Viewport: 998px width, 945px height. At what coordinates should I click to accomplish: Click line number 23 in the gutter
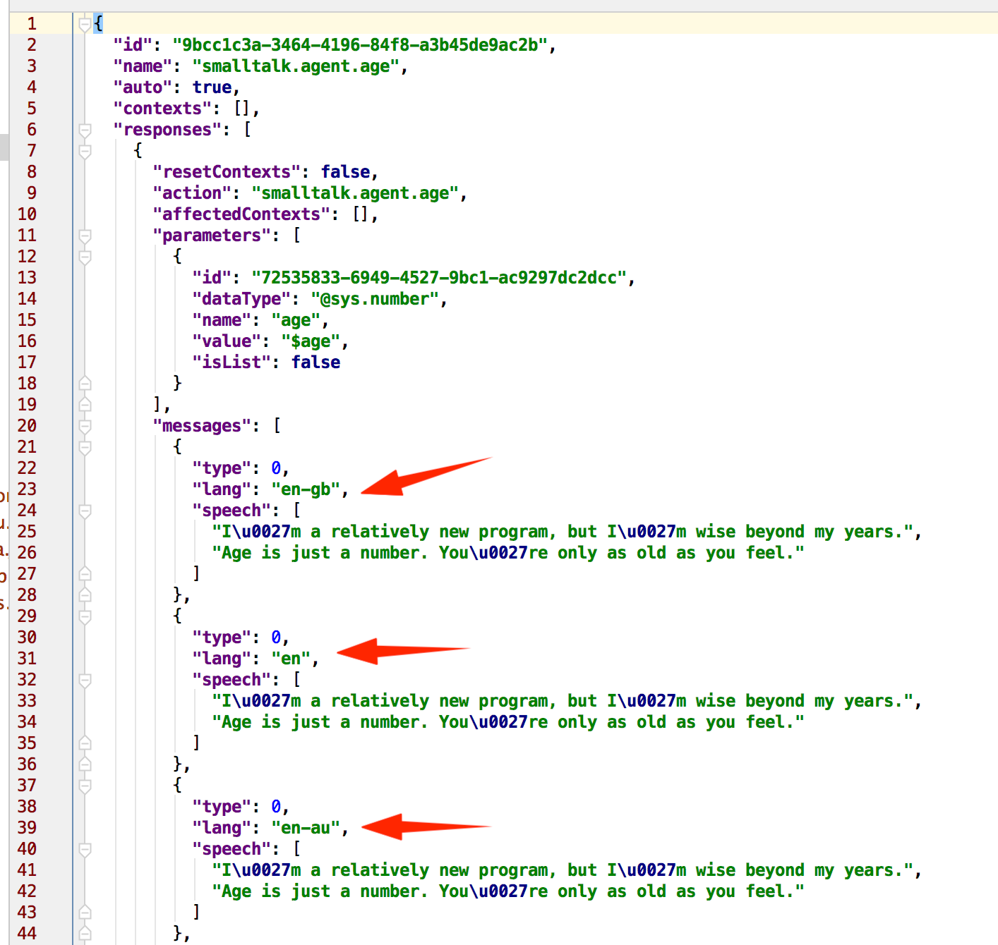tap(27, 489)
